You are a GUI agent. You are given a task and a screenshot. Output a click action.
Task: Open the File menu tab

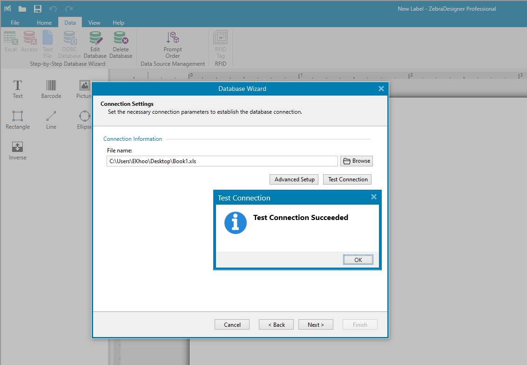pyautogui.click(x=15, y=22)
